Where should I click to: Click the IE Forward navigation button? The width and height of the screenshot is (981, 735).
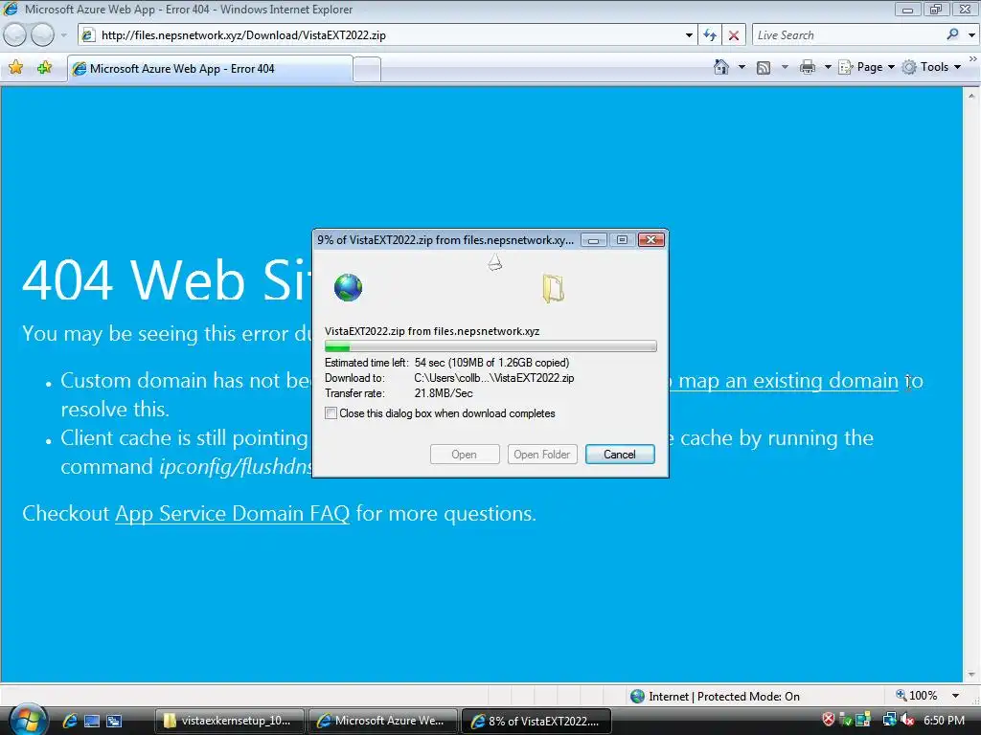(42, 35)
